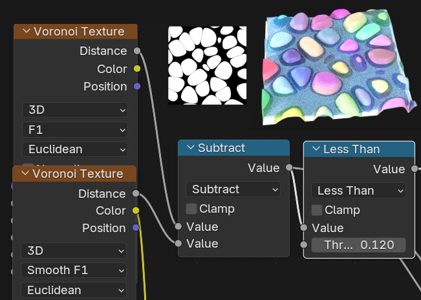Collapse the Less Than node chevron

coord(316,149)
